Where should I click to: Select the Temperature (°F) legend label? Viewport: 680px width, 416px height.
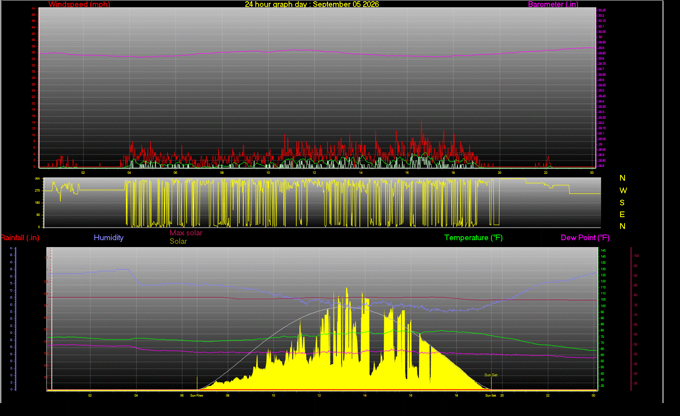point(474,238)
